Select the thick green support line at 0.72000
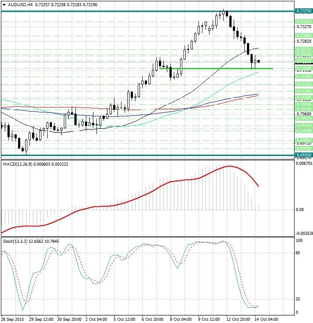 tap(217, 68)
